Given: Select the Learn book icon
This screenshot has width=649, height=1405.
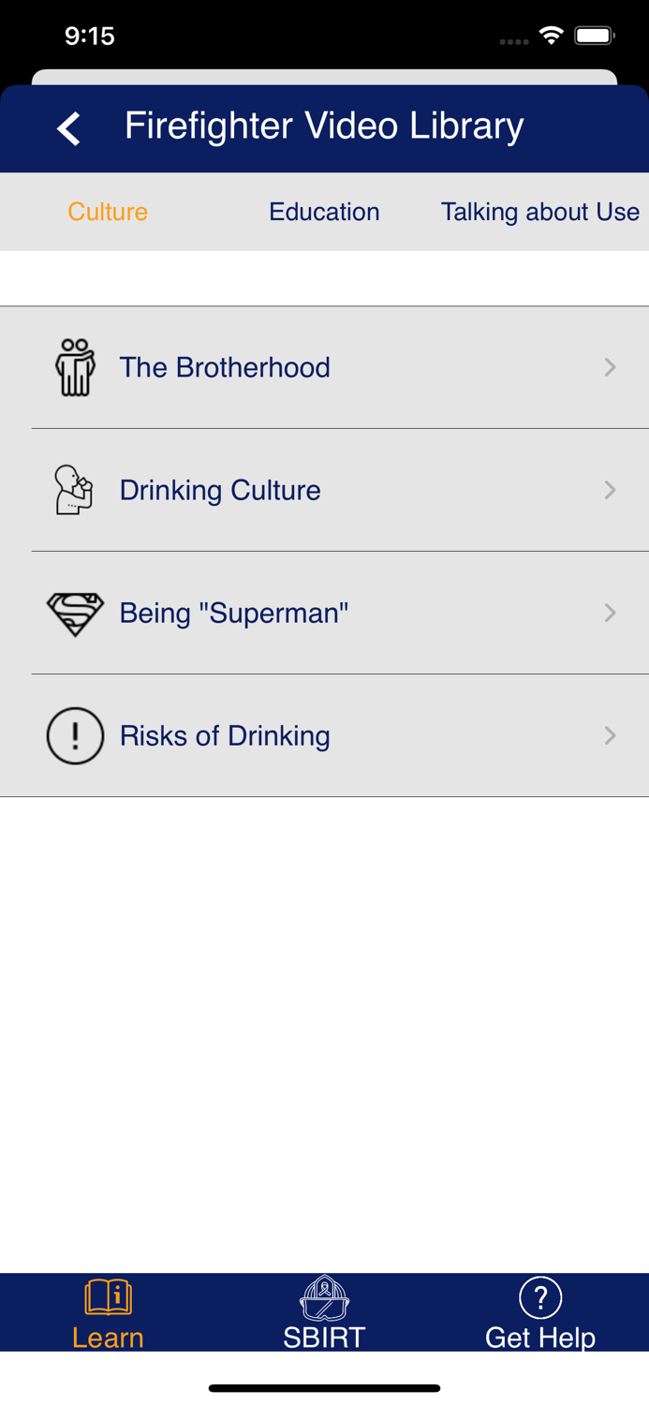Looking at the screenshot, I should click(108, 1297).
